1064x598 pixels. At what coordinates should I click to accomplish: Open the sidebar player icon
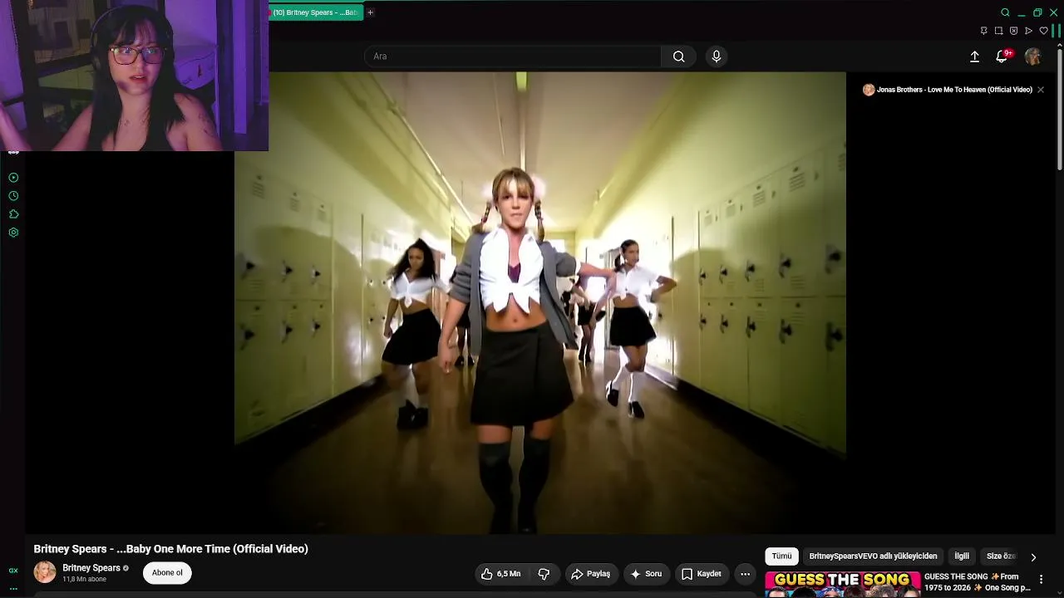(x=13, y=178)
